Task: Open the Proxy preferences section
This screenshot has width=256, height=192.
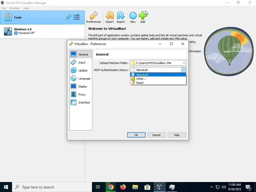Action: tap(81, 94)
